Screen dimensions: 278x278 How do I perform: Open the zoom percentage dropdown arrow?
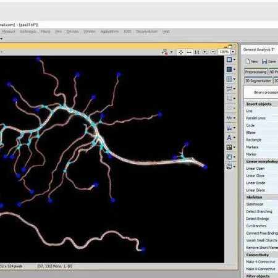(x=233, y=52)
